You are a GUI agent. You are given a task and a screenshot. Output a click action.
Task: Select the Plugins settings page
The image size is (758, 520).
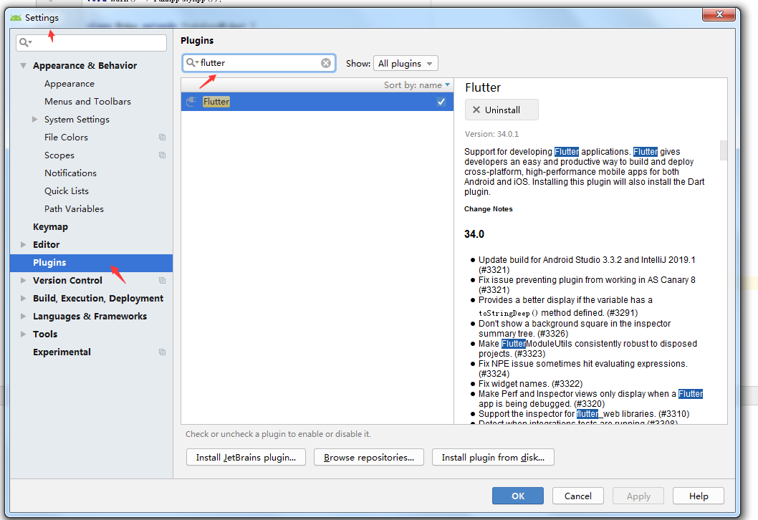pyautogui.click(x=92, y=262)
